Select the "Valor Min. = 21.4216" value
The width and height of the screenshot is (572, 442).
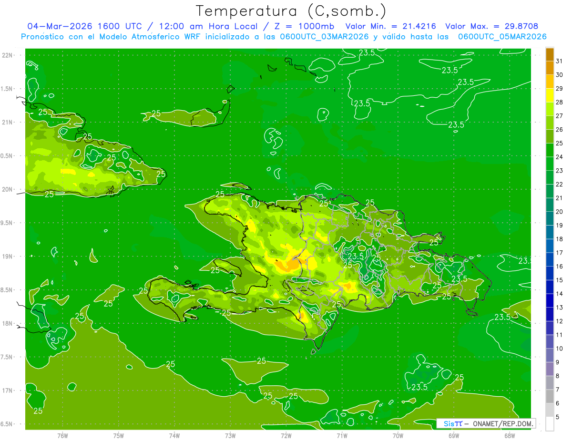(x=392, y=26)
